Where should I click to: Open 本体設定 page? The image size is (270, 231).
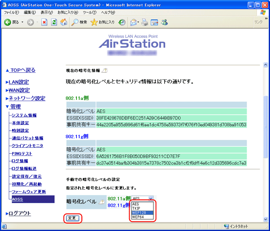click(x=20, y=123)
